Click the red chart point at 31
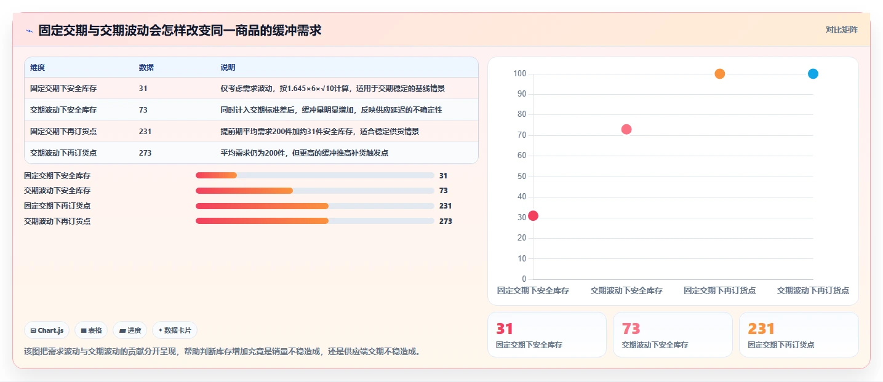The width and height of the screenshot is (883, 382). click(x=533, y=215)
